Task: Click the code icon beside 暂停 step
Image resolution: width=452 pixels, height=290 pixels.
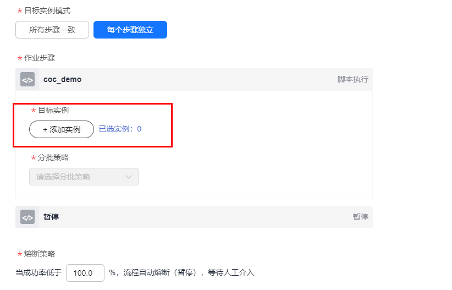Action: (x=27, y=217)
